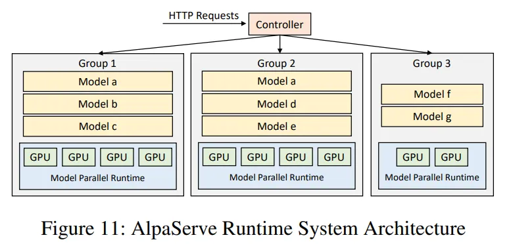
Task: Click the leftmost GPU box in Group 1
Action: (40, 157)
